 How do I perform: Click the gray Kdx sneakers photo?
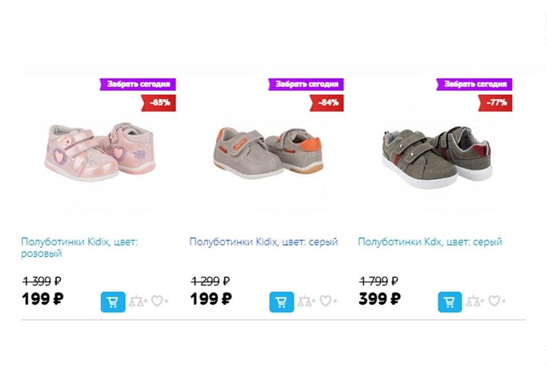click(x=436, y=156)
